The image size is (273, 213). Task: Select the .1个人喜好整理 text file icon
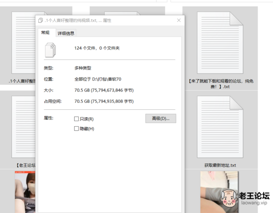24,43
